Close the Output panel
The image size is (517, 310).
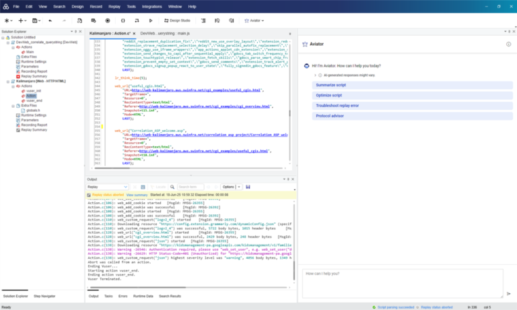(293, 179)
